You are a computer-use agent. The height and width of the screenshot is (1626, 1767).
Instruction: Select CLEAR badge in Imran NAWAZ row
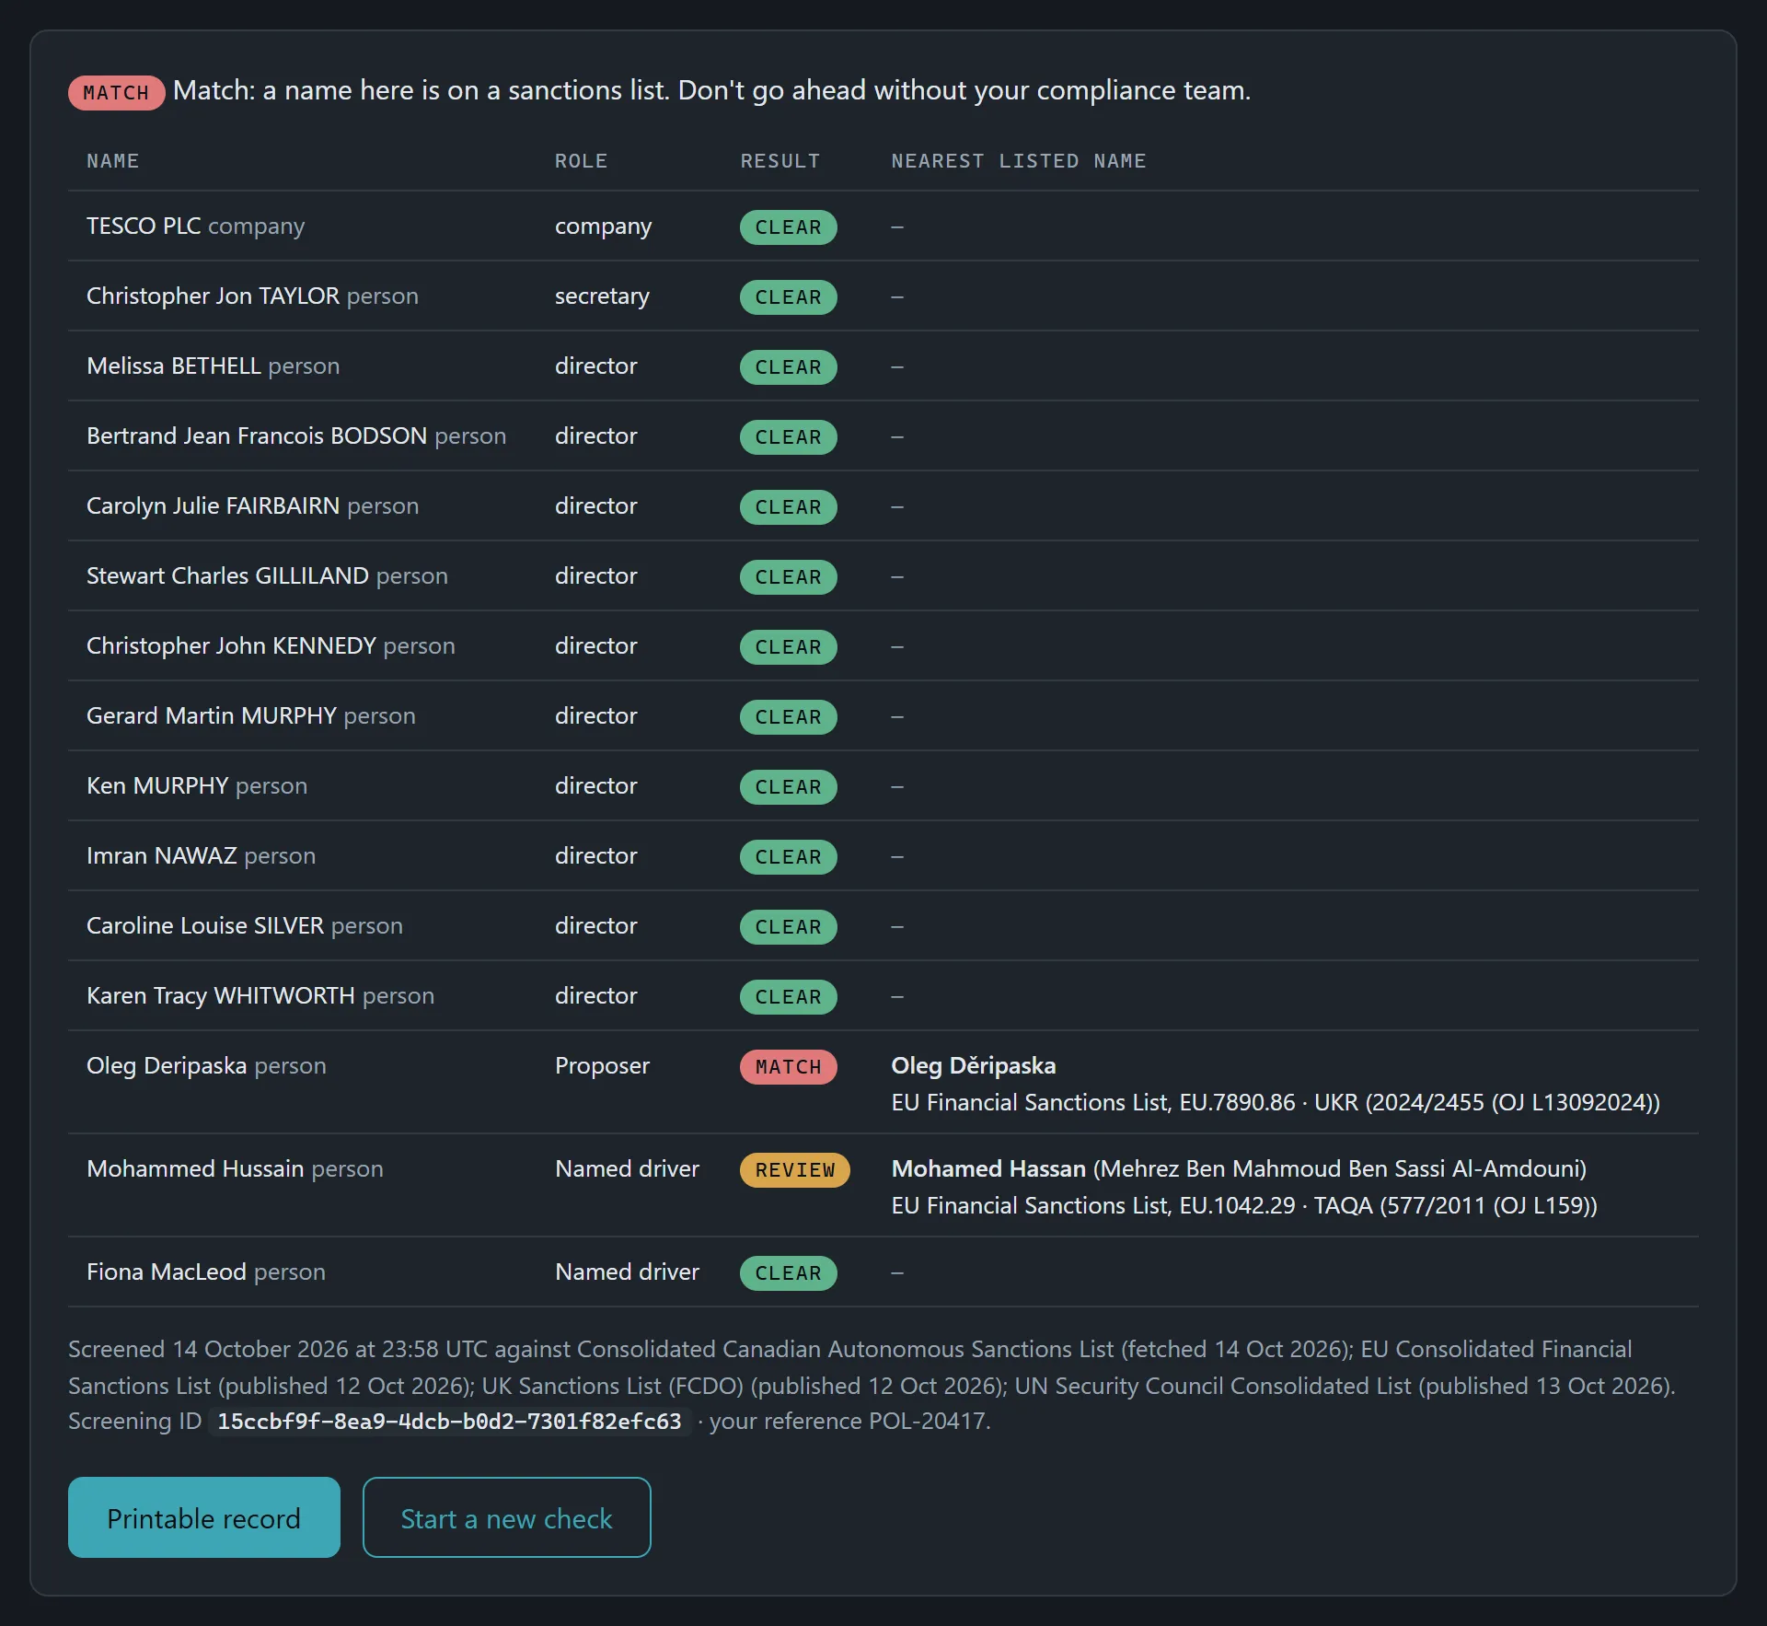(x=789, y=857)
